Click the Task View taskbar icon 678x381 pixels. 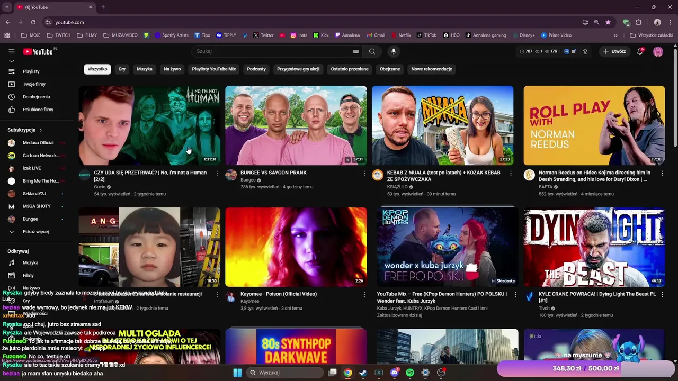(x=332, y=373)
